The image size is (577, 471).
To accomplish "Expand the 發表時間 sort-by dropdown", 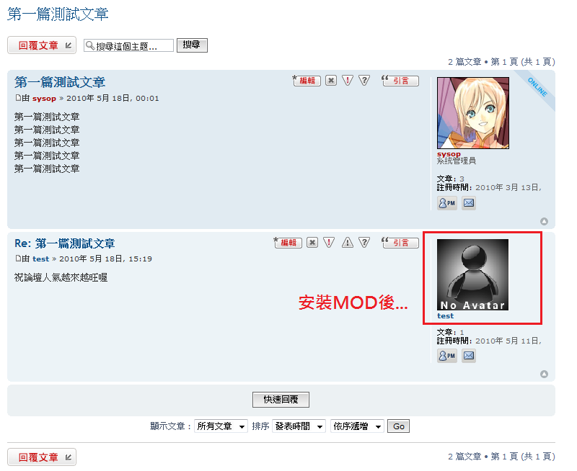I will 299,426.
